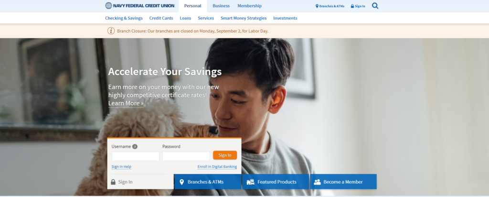The image size is (489, 197).
Task: Click into the Password input field
Action: pyautogui.click(x=186, y=156)
